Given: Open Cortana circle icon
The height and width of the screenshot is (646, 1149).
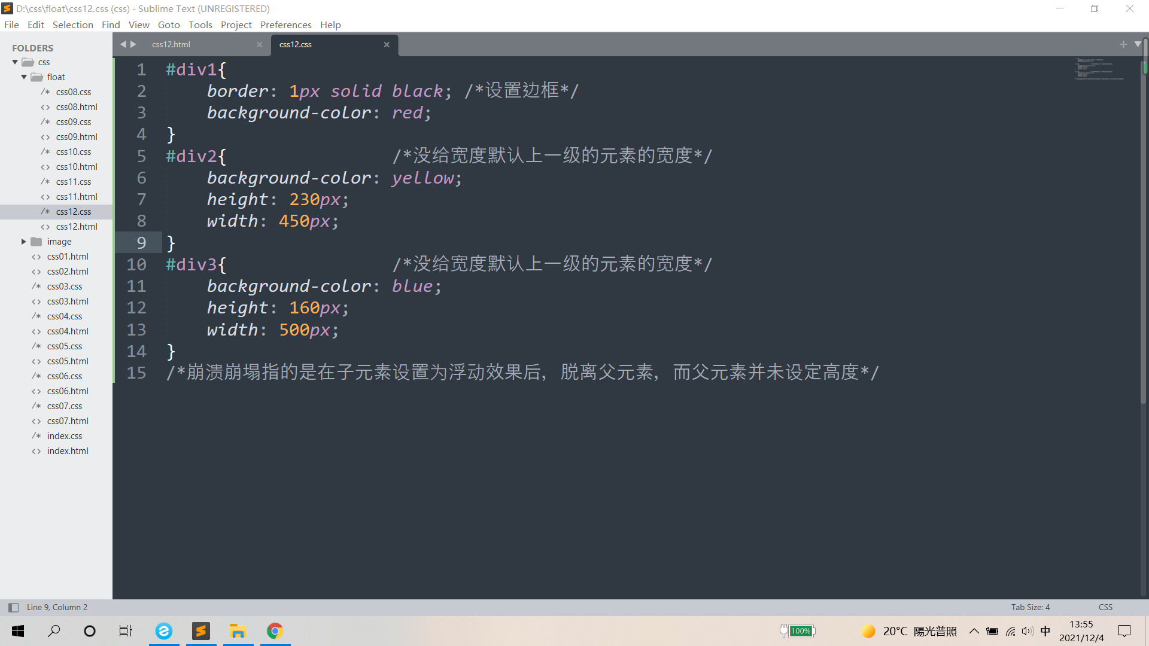Looking at the screenshot, I should point(90,631).
